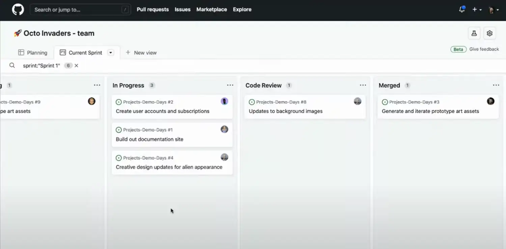Open card Creative design updates for alien appearance
The width and height of the screenshot is (506, 249).
pos(172,163)
